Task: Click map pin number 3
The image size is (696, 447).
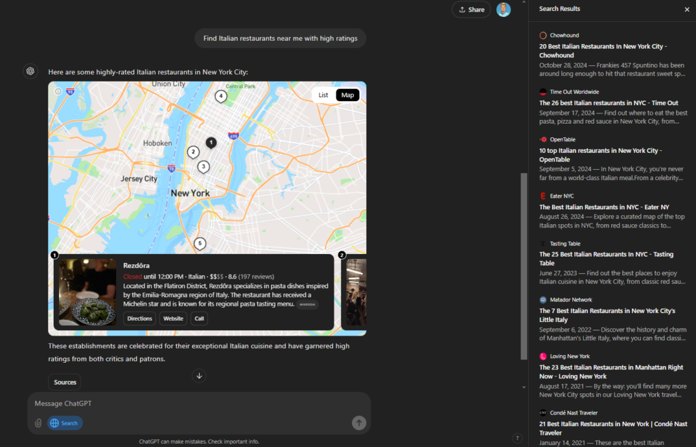Action: 203,167
